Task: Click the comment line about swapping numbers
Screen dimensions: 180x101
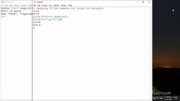Action: click(69, 8)
